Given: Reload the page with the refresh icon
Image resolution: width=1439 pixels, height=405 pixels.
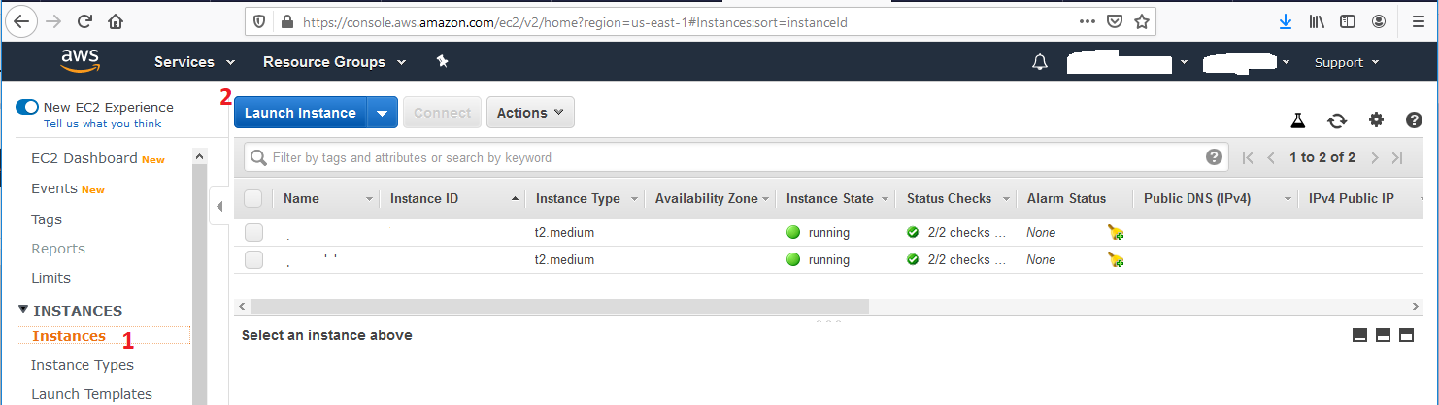Looking at the screenshot, I should (x=84, y=20).
